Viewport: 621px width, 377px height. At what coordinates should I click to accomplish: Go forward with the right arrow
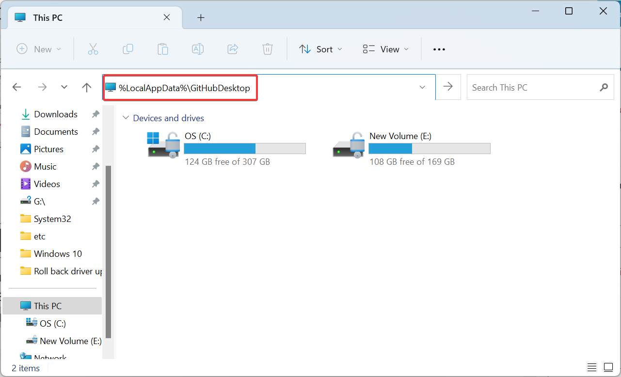tap(43, 87)
